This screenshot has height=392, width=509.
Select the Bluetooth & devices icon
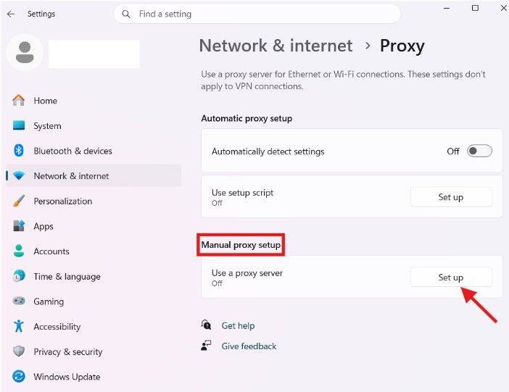[x=19, y=151]
